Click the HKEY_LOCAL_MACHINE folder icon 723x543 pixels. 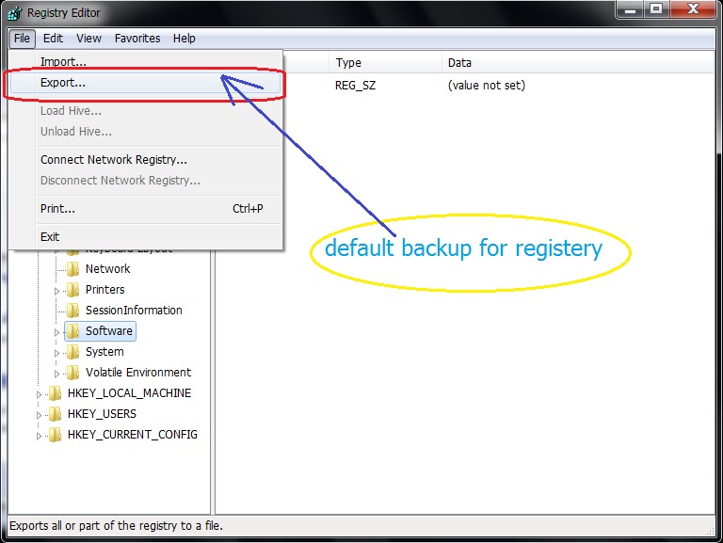click(x=55, y=393)
